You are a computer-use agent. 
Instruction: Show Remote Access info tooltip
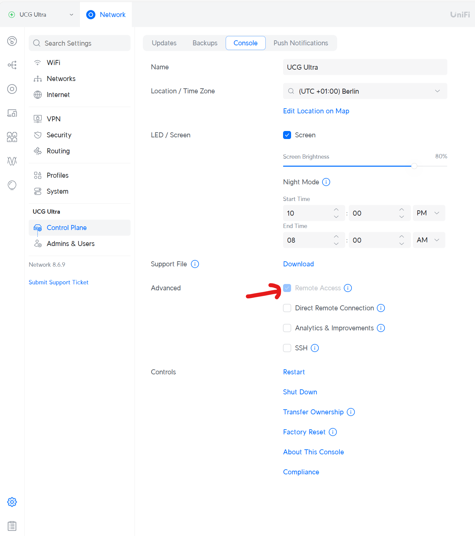coord(348,288)
